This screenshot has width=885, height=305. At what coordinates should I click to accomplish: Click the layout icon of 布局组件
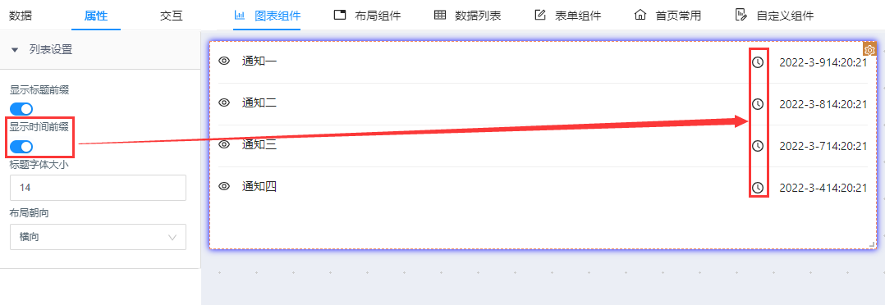(x=340, y=16)
